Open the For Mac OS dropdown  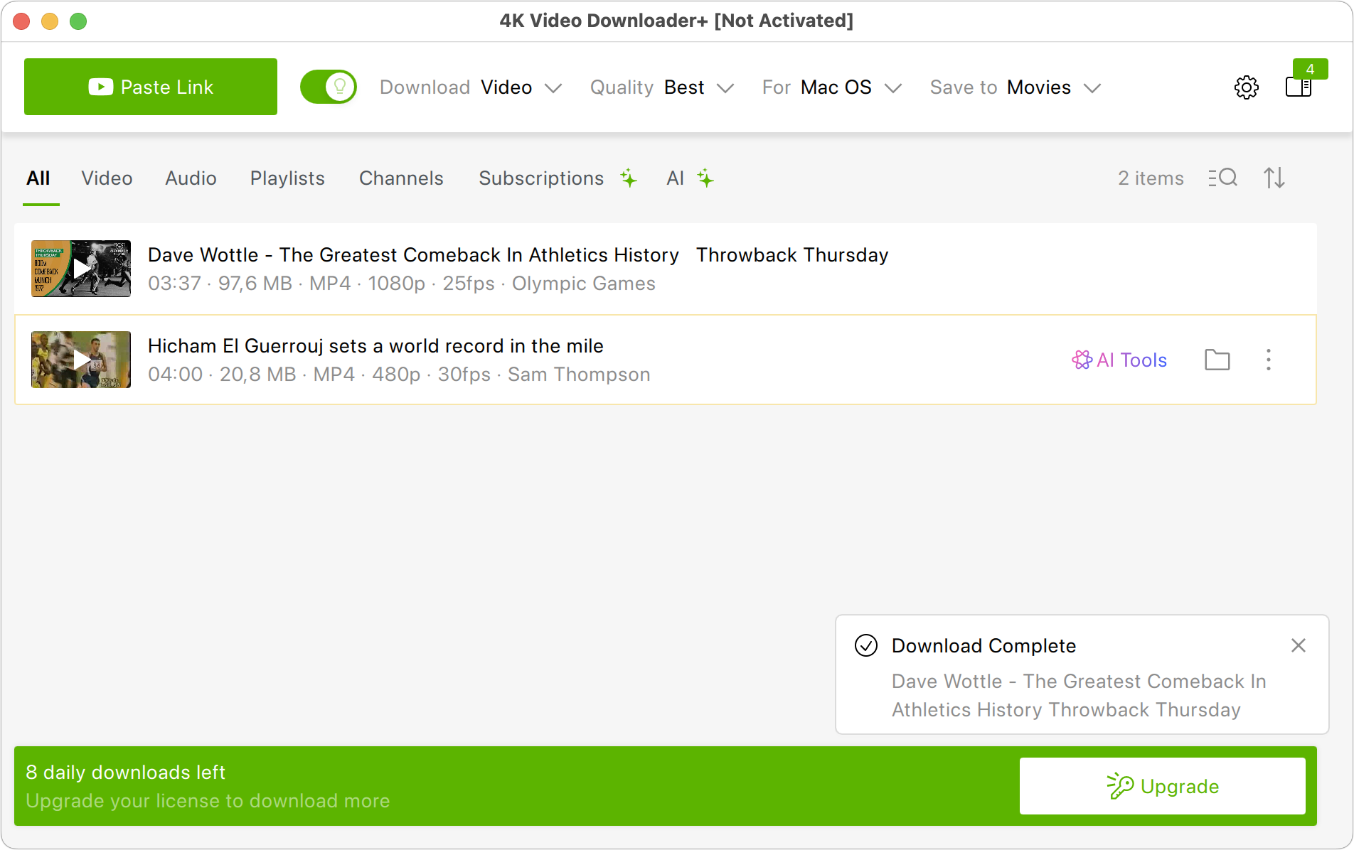click(832, 87)
